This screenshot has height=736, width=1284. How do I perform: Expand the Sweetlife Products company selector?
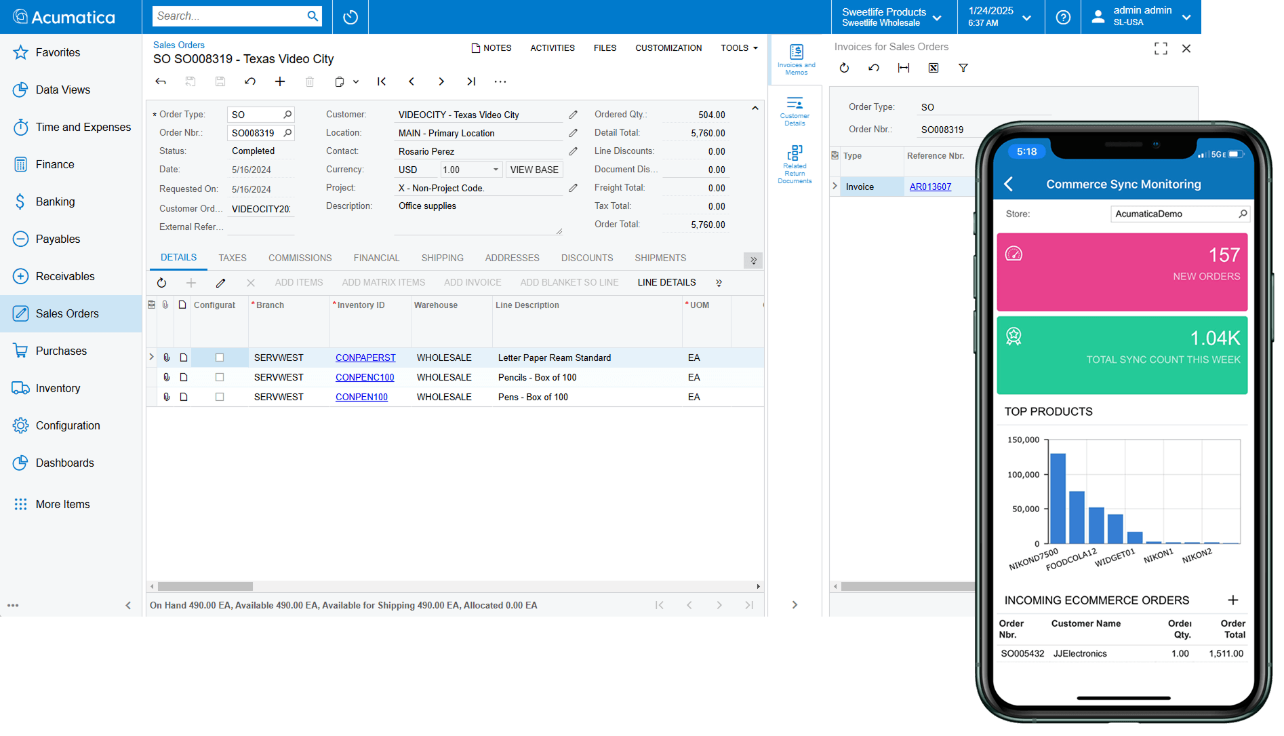tap(891, 17)
